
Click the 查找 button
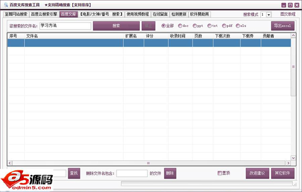(74, 173)
